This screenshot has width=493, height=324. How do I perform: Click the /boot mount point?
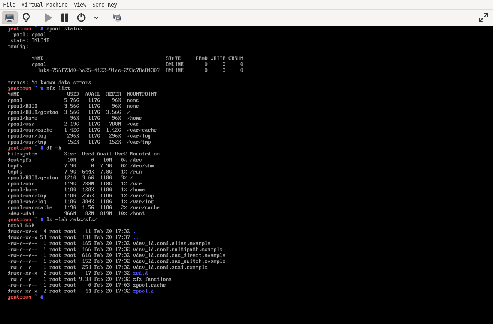[x=138, y=214]
